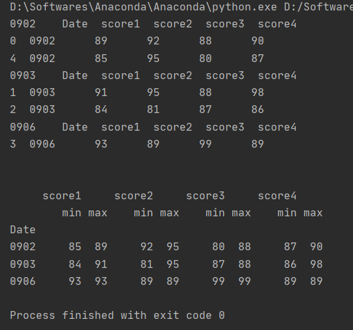Click Date header in the 0903 group

coord(75,76)
